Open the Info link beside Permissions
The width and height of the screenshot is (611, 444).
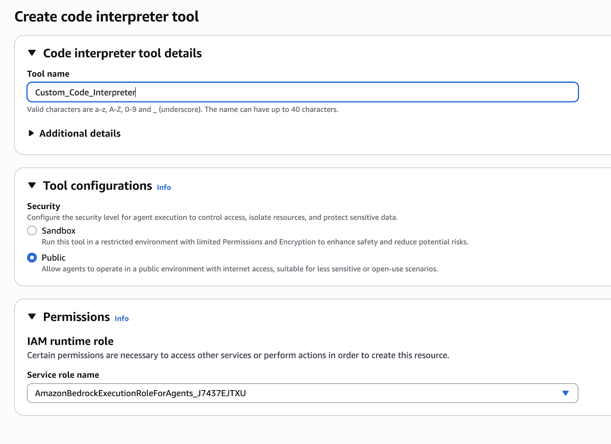tap(122, 319)
